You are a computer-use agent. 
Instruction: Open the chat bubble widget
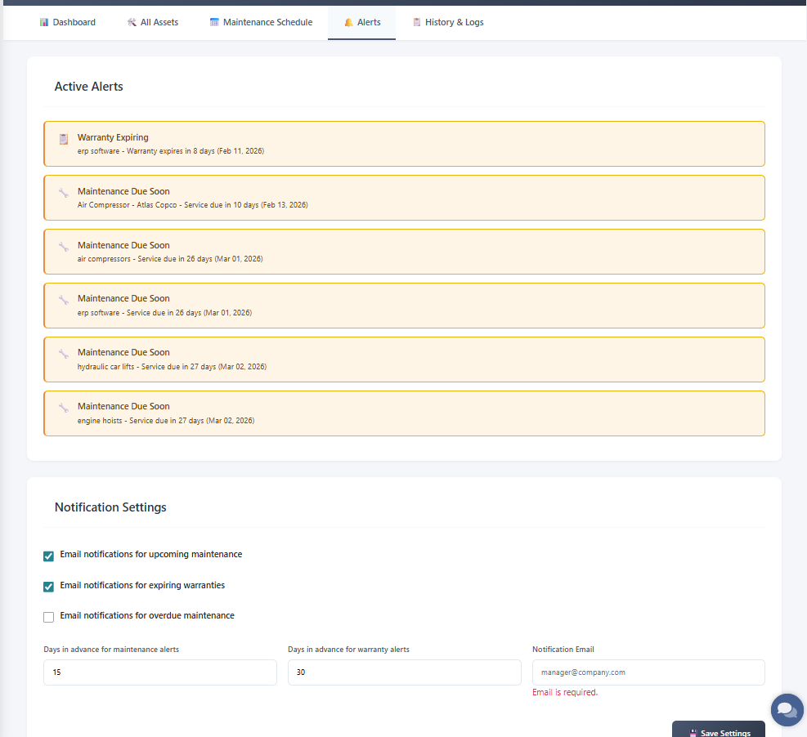(787, 709)
